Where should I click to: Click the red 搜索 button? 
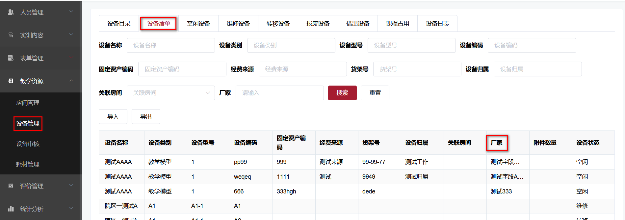[342, 93]
